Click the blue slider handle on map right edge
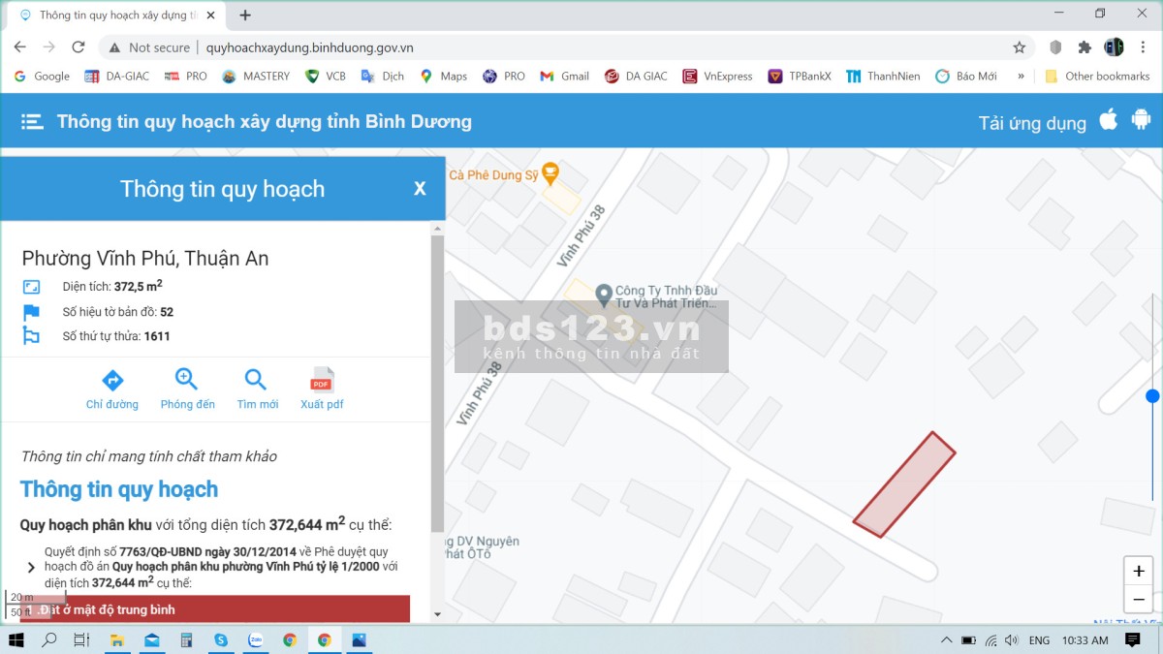This screenshot has width=1163, height=654. point(1152,395)
